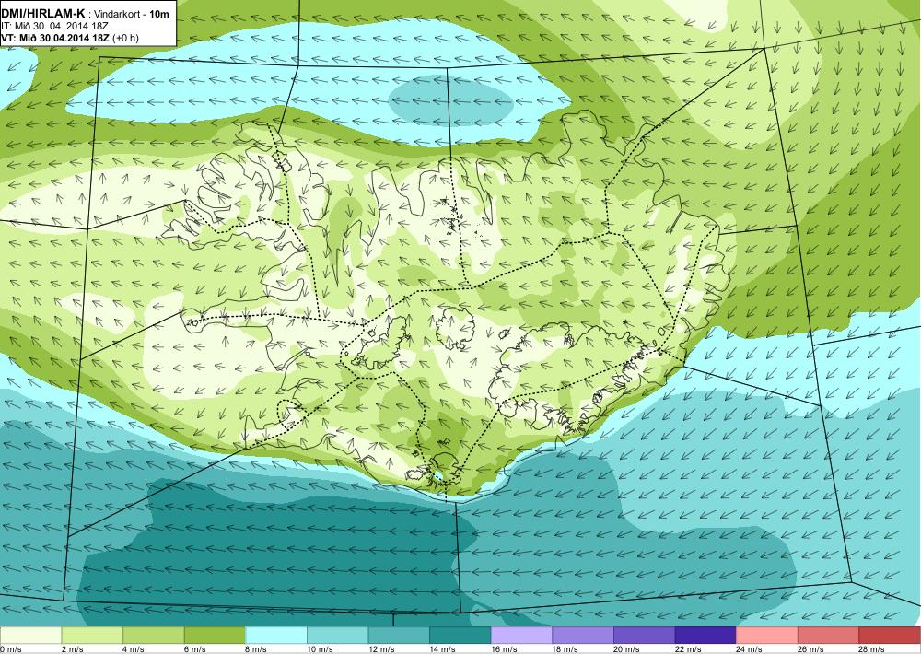Image resolution: width=921 pixels, height=654 pixels.
Task: Select the medium purple 18–20 m/s legend swatch
Action: [x=583, y=636]
